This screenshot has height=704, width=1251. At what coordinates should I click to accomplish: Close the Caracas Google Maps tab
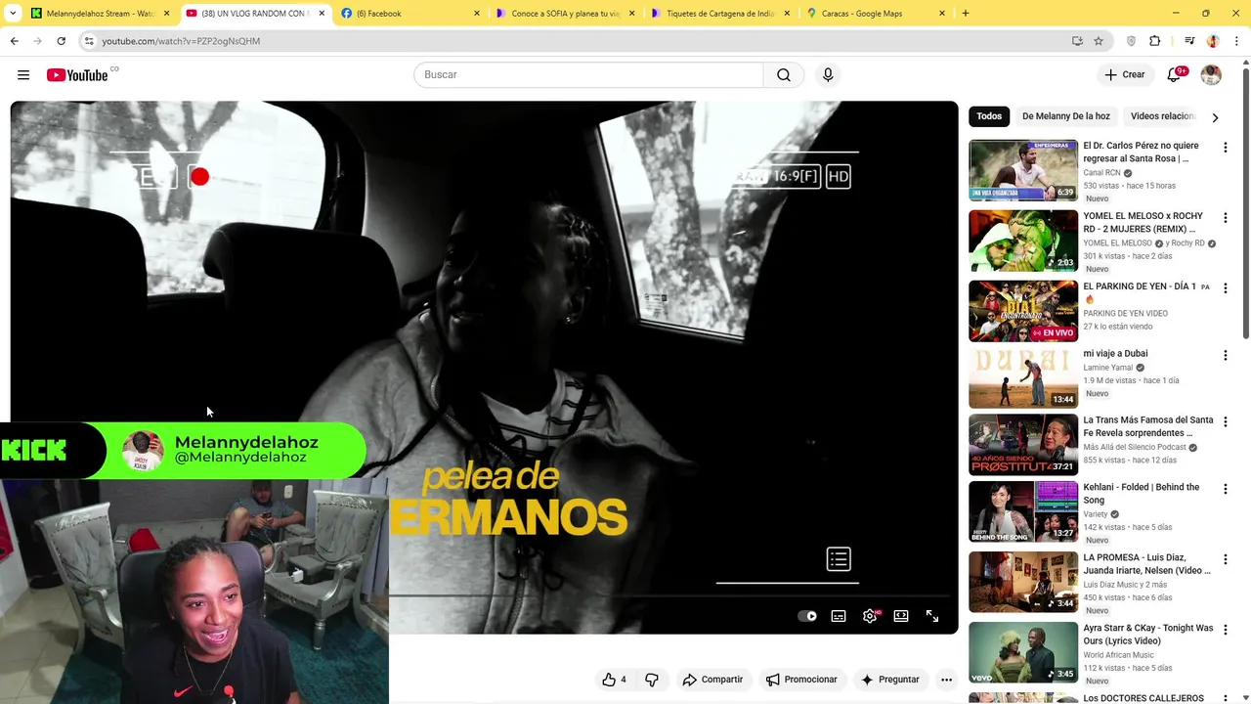click(x=942, y=14)
